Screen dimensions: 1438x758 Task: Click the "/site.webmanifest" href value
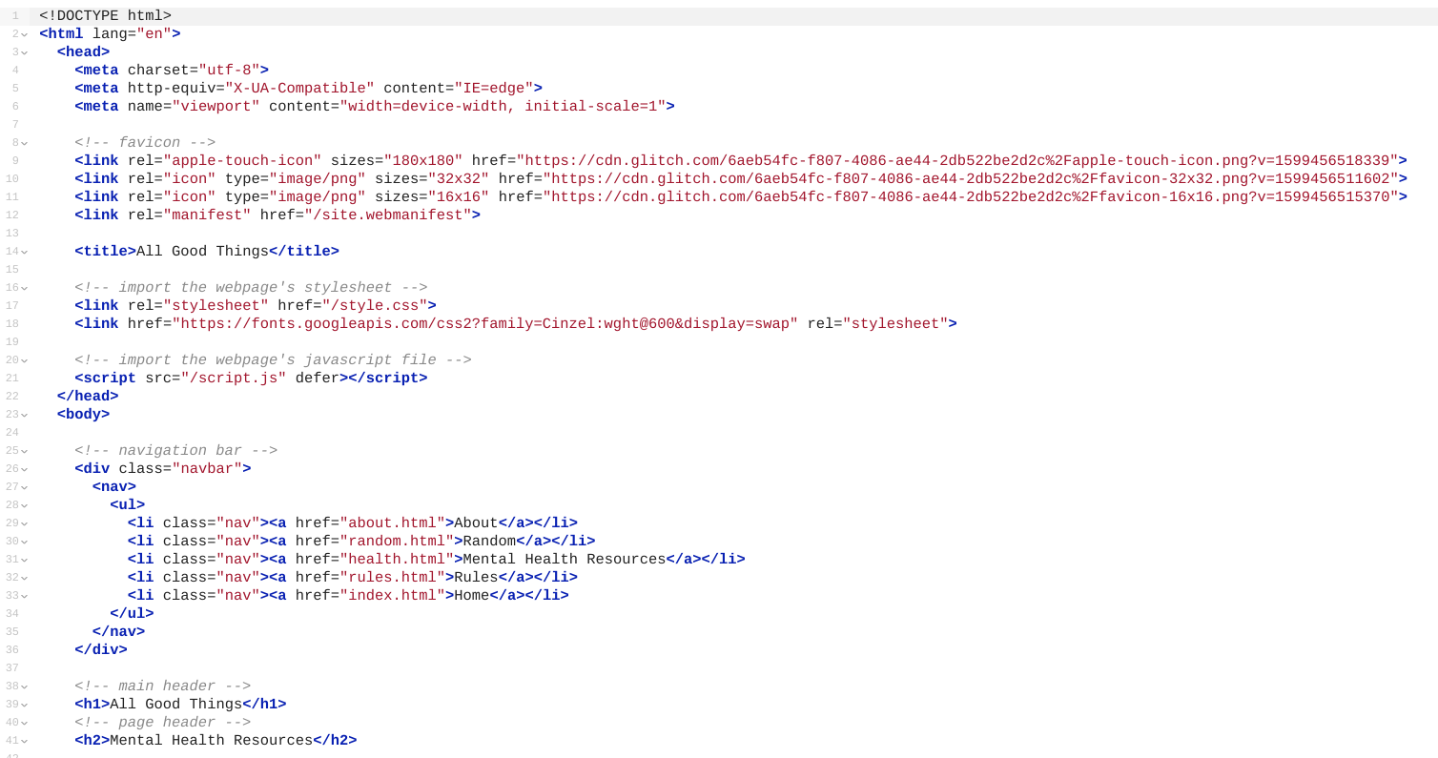388,215
